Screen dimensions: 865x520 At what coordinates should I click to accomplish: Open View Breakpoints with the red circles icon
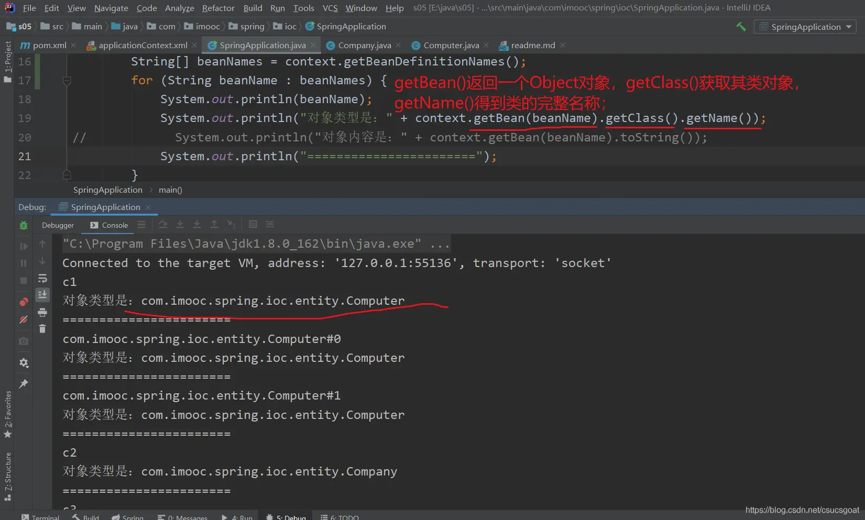click(x=24, y=302)
